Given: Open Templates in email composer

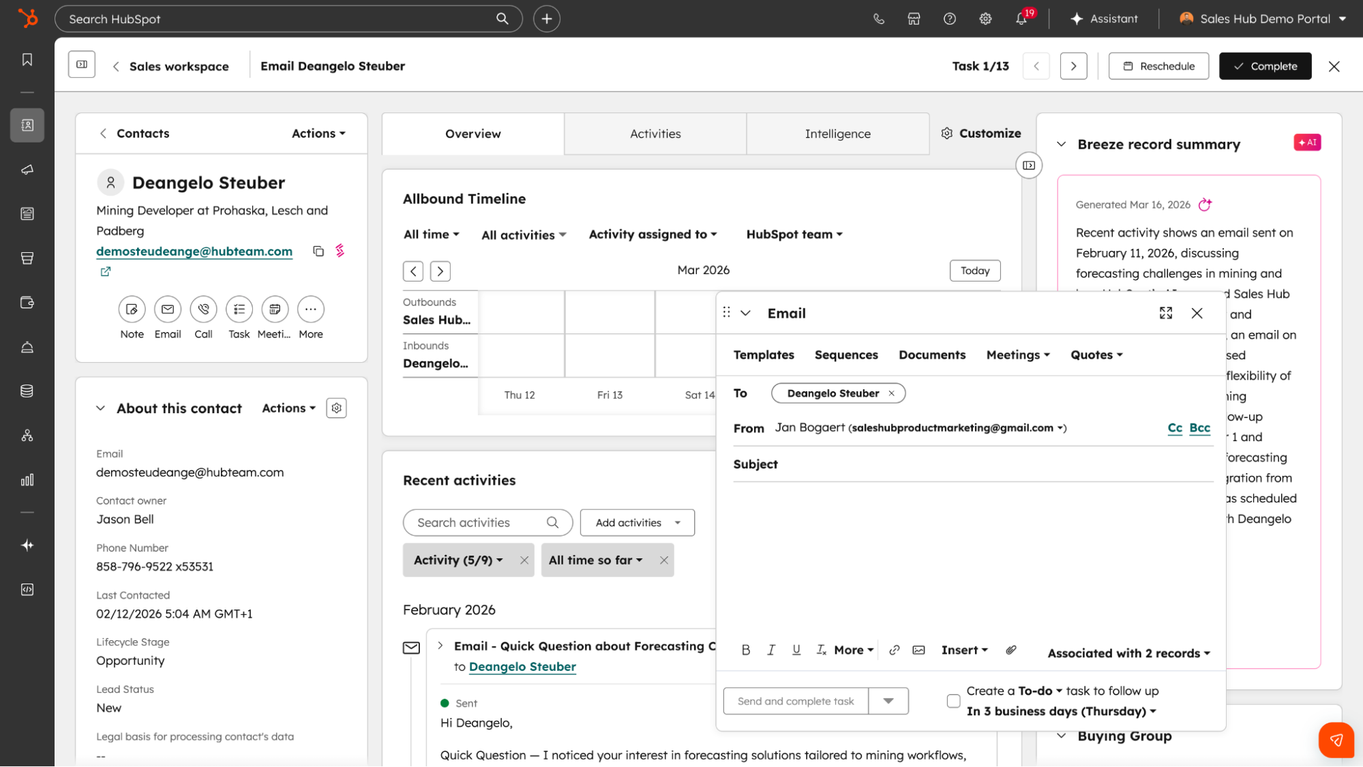Looking at the screenshot, I should point(764,355).
